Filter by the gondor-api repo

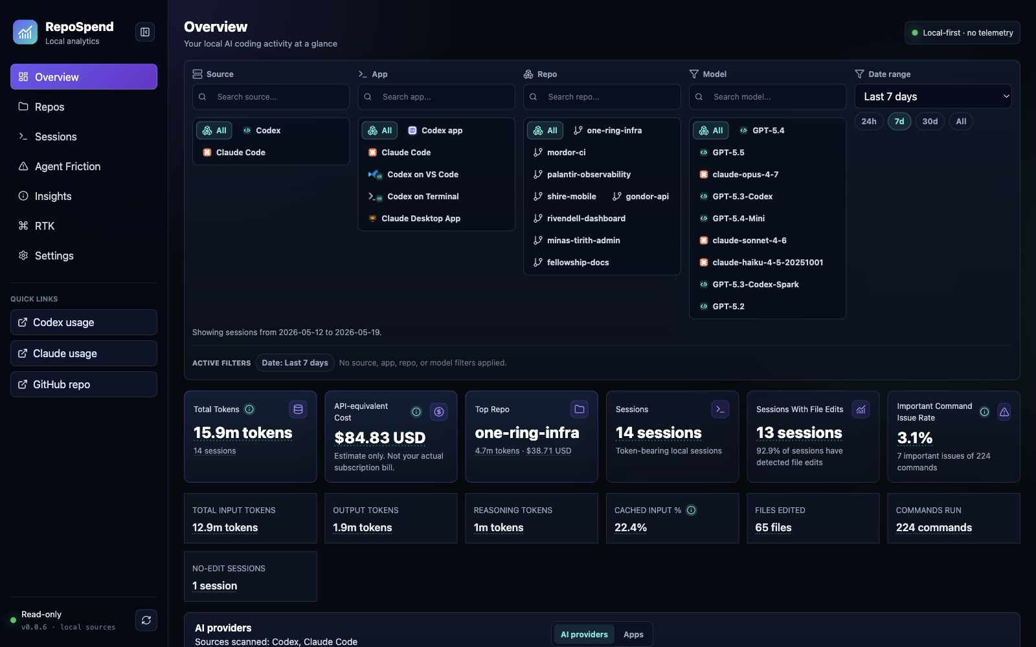click(640, 196)
